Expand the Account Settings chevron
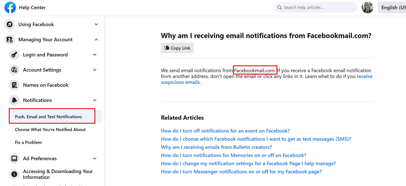The height and width of the screenshot is (186, 406). pos(95,70)
